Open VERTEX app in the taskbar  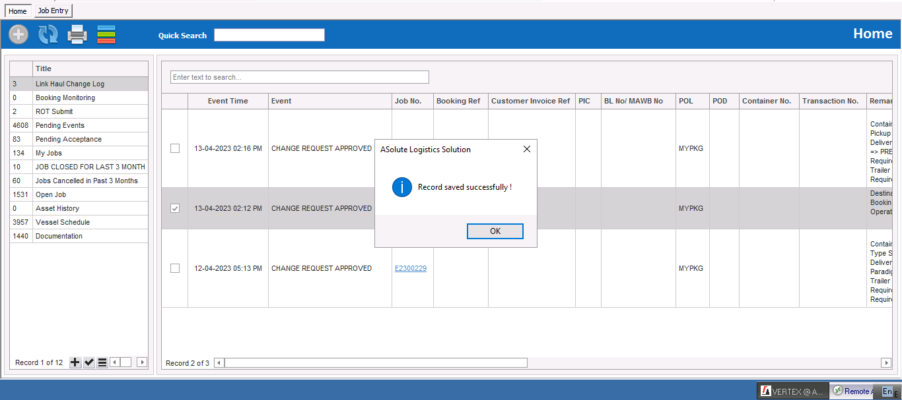pos(792,391)
